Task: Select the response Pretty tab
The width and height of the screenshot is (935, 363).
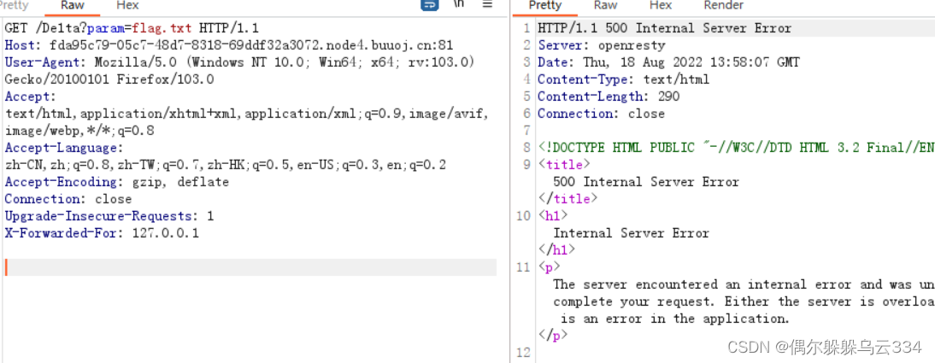Action: (x=545, y=5)
